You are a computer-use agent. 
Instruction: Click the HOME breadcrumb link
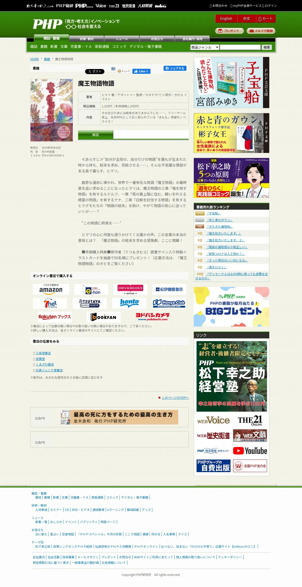[x=34, y=59]
